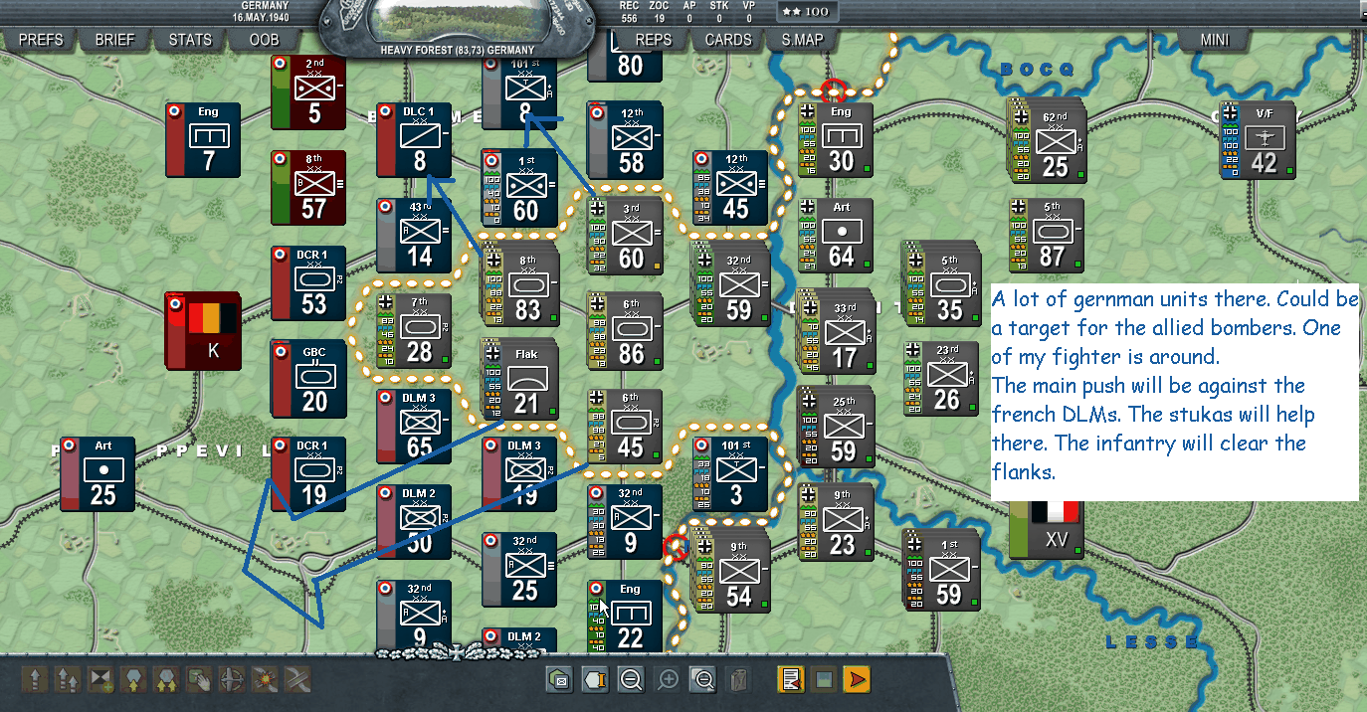Click the hex with double arrows icon
Screen dimensions: 1367x712
tap(167, 680)
